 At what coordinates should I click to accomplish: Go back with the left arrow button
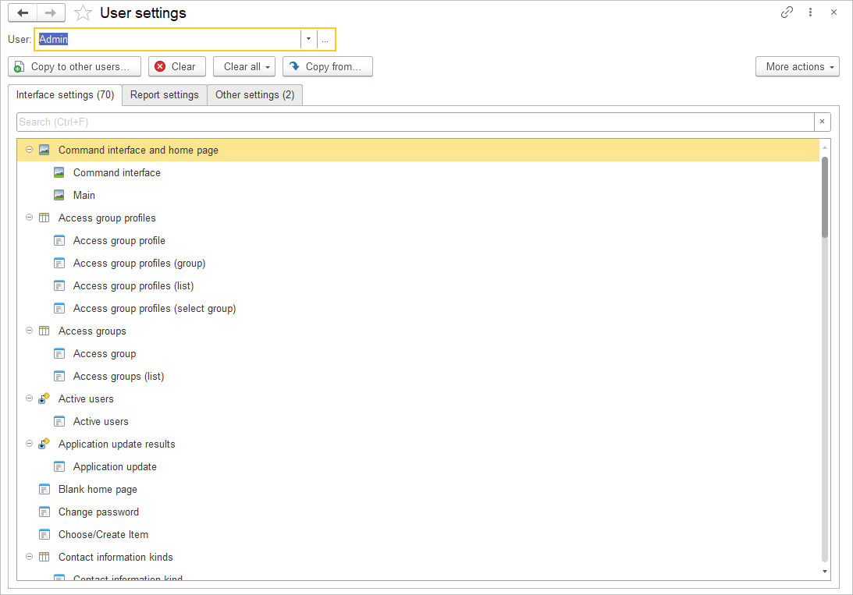[x=23, y=12]
